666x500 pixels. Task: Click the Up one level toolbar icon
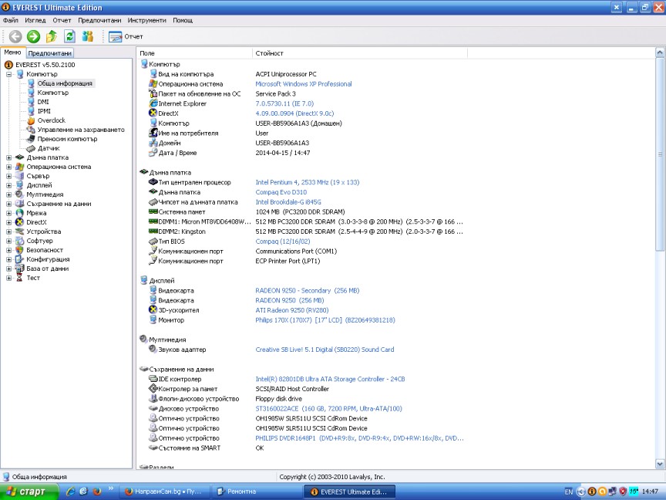pyautogui.click(x=52, y=36)
